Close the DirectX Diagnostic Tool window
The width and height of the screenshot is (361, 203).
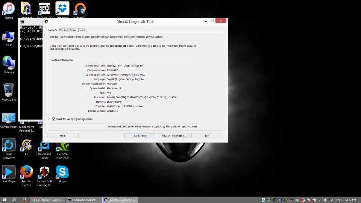point(221,21)
